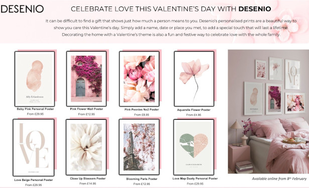Click the DESENIO logo
The width and height of the screenshot is (309, 188).
click(x=22, y=9)
